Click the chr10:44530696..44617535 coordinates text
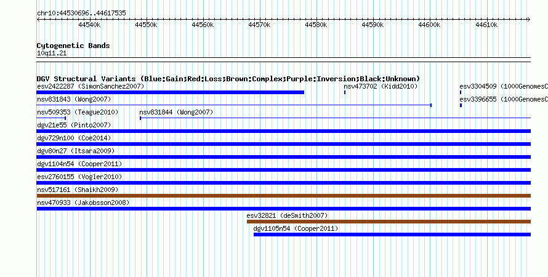 pos(81,13)
